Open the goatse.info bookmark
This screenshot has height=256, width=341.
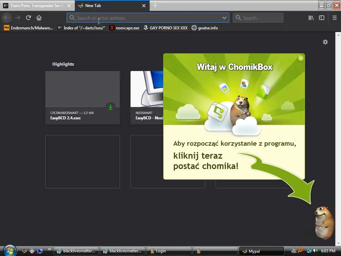click(205, 28)
